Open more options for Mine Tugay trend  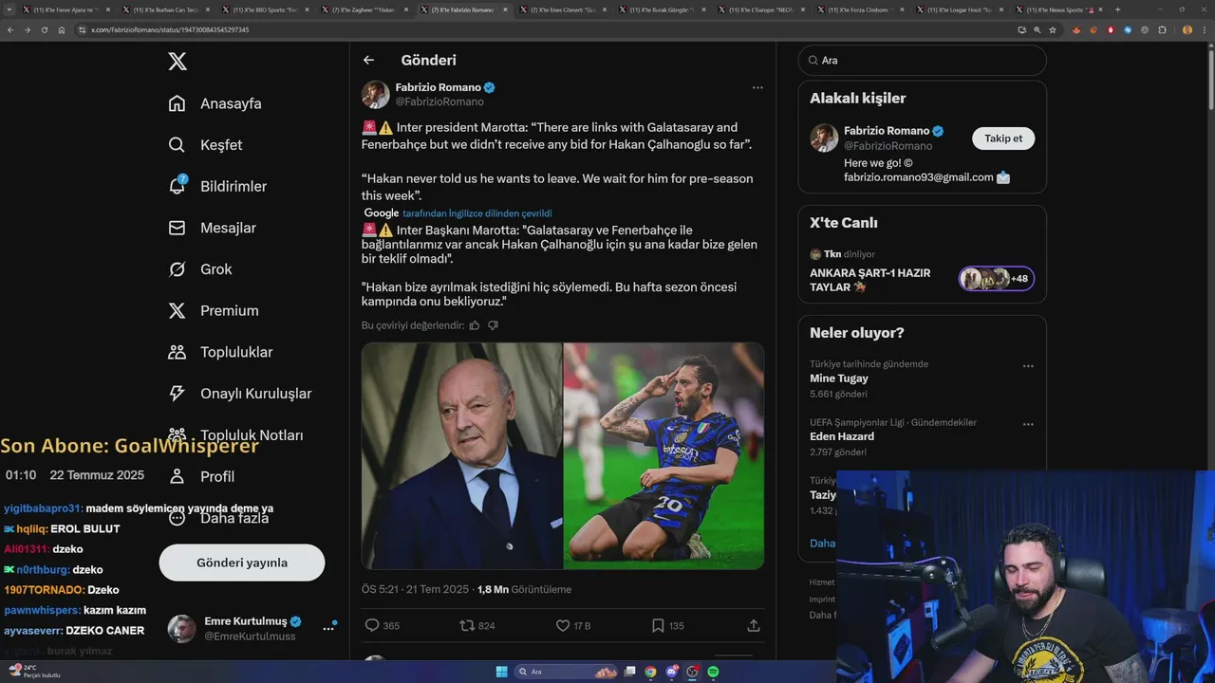pyautogui.click(x=1028, y=366)
